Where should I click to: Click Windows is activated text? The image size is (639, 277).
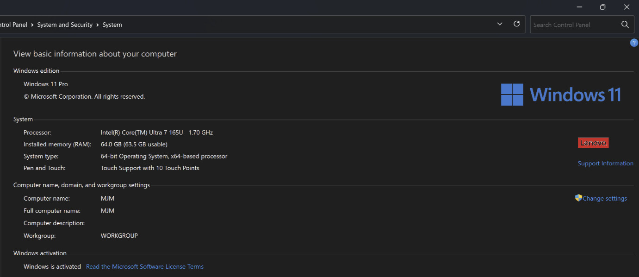click(x=52, y=267)
